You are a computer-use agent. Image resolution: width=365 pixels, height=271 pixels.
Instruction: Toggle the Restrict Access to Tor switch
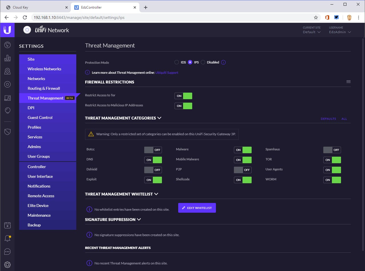pyautogui.click(x=183, y=96)
